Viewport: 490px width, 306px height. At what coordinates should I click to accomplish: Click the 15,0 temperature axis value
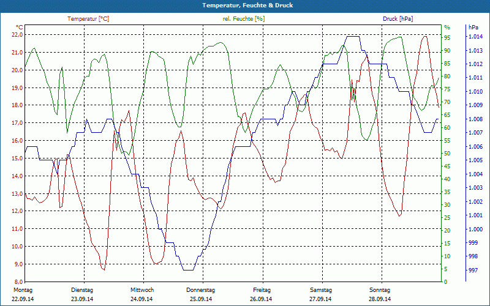coord(17,158)
